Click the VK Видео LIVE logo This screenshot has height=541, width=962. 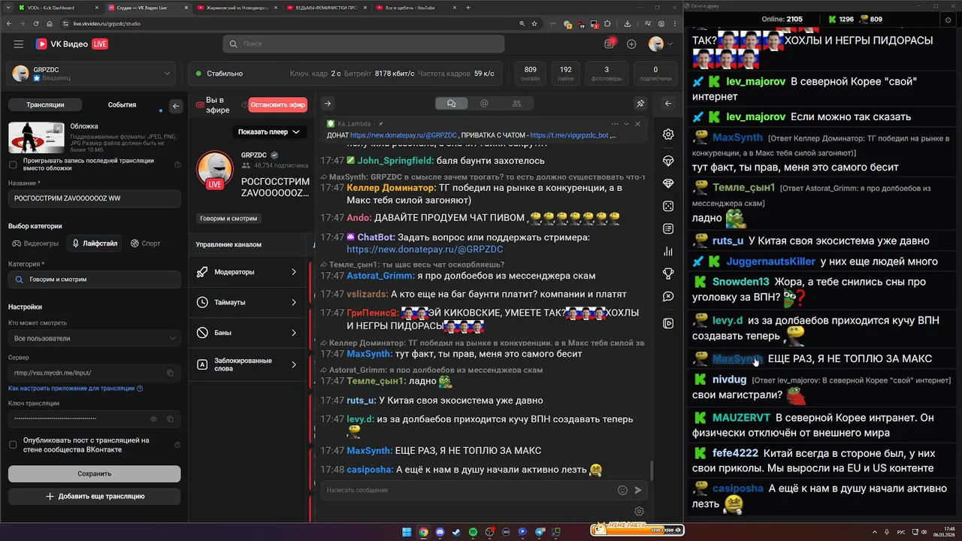pyautogui.click(x=71, y=44)
